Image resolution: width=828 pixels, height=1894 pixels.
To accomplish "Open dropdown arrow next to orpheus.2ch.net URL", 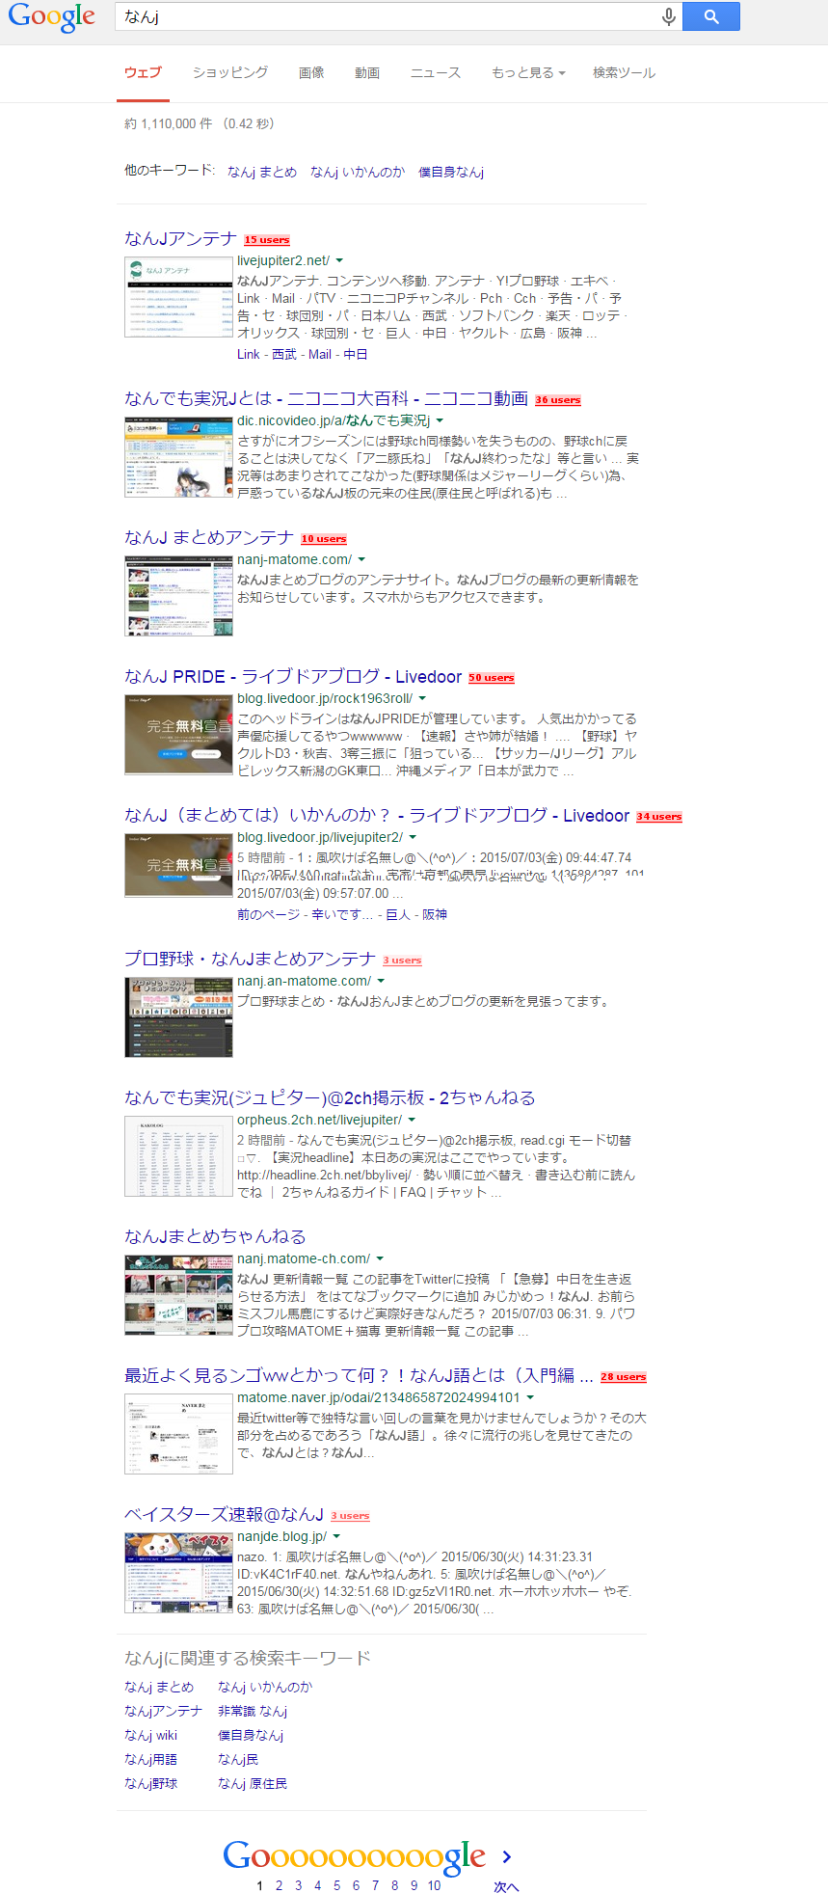I will pyautogui.click(x=412, y=1121).
